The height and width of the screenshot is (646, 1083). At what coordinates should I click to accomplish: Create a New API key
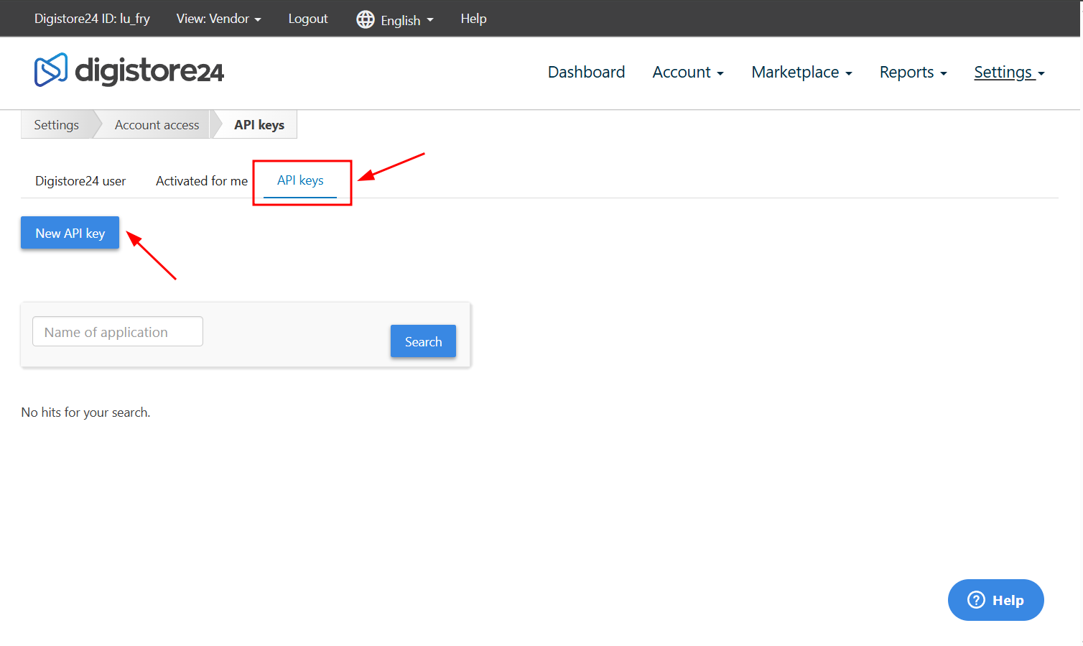click(x=70, y=233)
